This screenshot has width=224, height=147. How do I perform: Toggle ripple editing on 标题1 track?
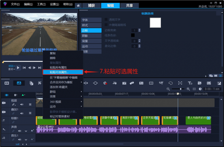(x=13, y=122)
